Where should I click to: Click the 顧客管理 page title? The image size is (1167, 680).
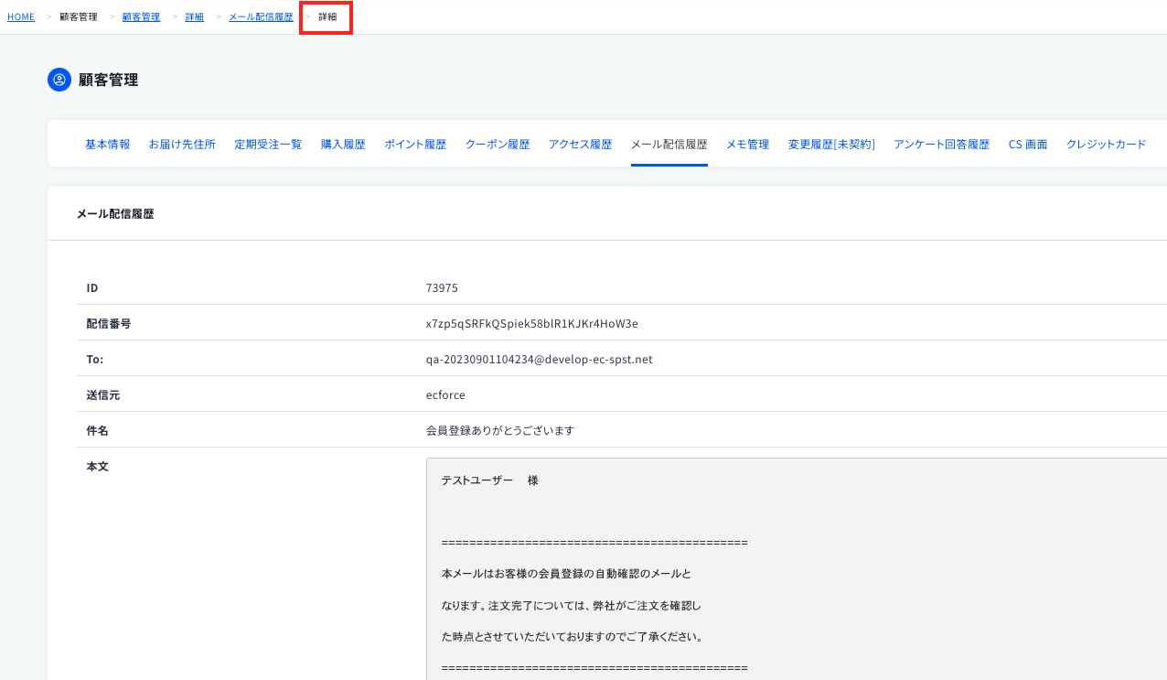(x=109, y=80)
